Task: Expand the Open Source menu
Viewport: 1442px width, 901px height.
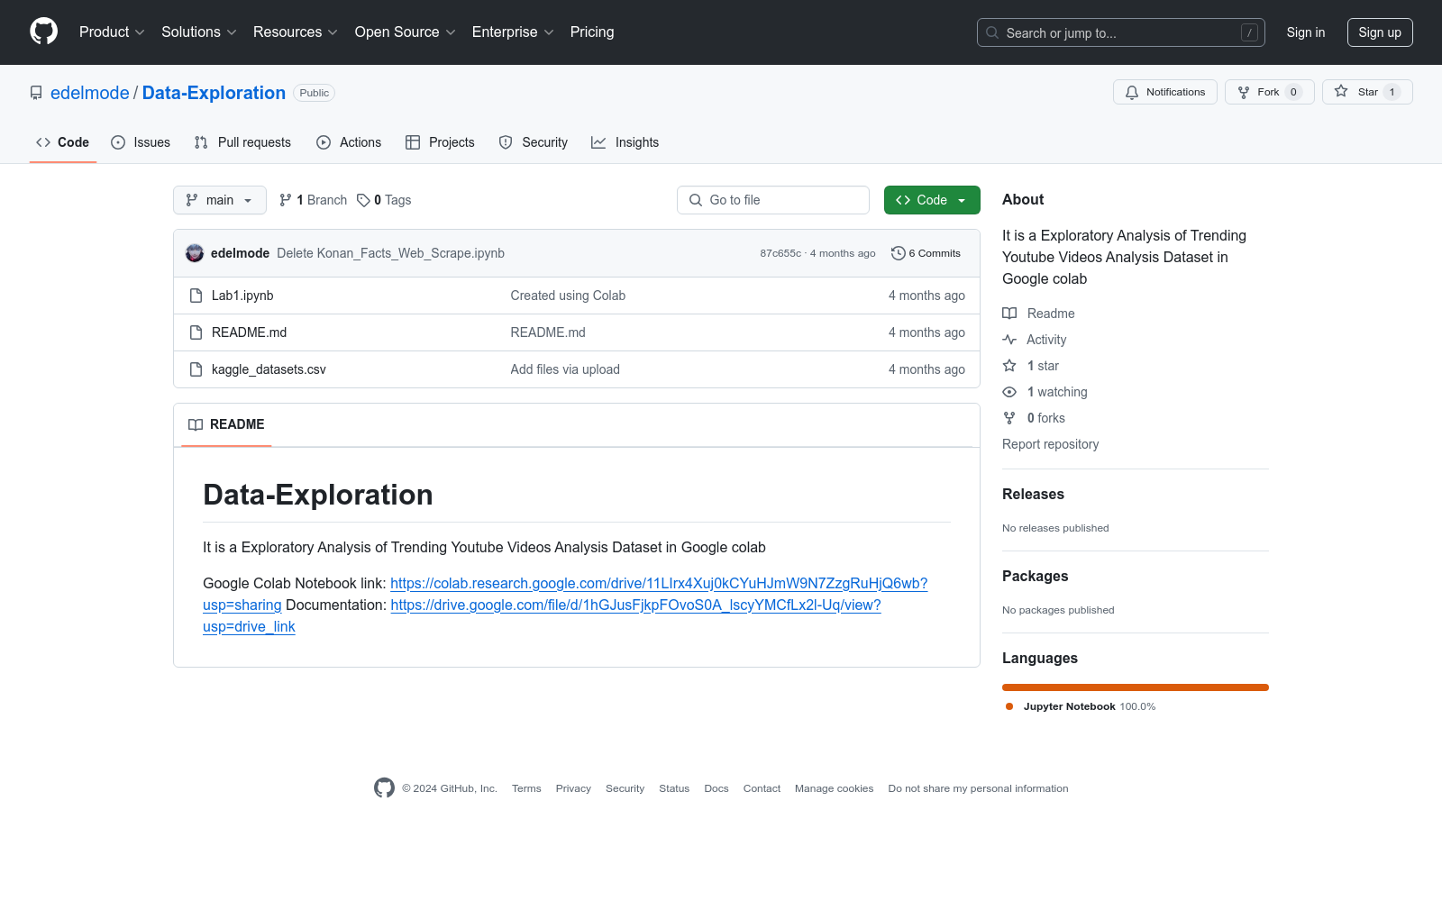Action: point(406,32)
